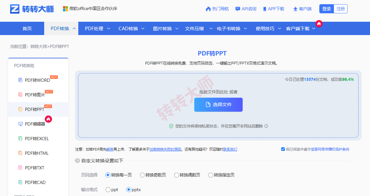370x196 pixels.
Task: Expand the 使用技巧 dropdown arrow
Action: coord(279,29)
